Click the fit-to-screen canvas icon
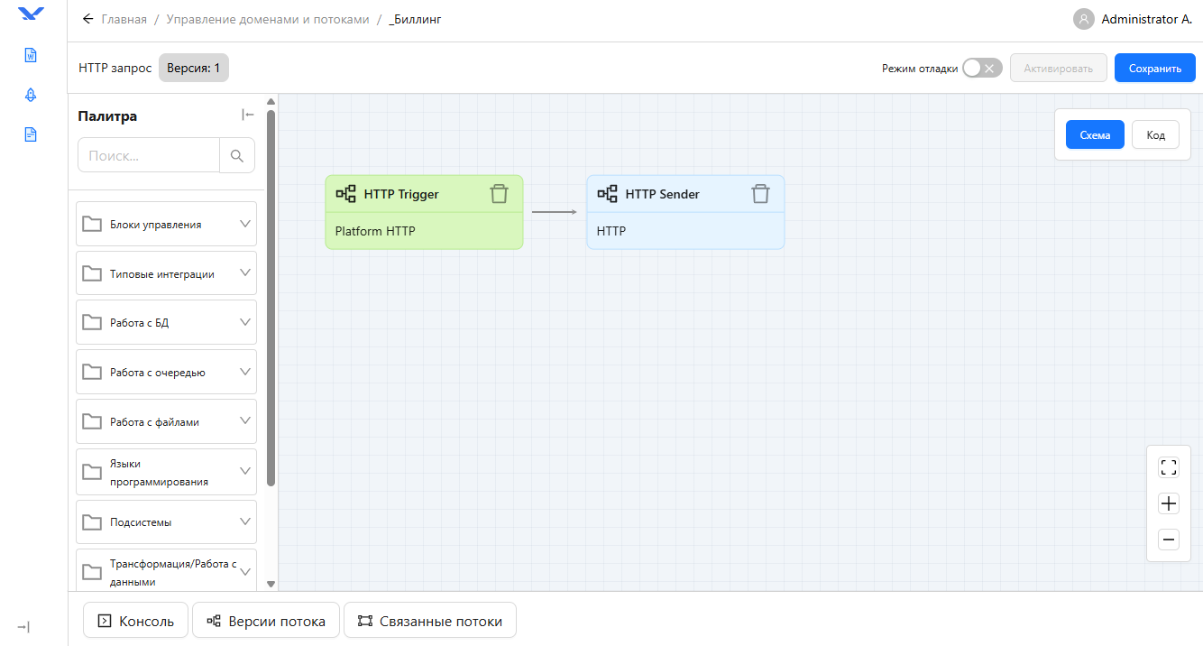 pyautogui.click(x=1169, y=467)
